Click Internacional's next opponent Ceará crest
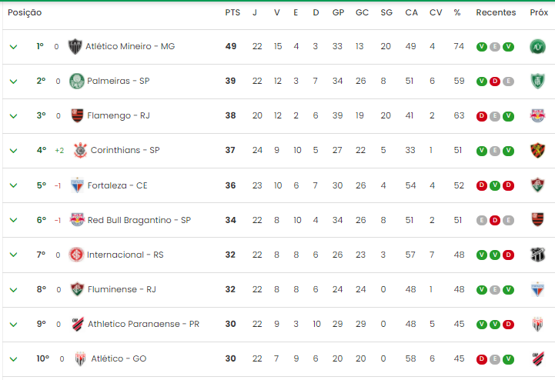Screen dimensions: 555x380 537,255
